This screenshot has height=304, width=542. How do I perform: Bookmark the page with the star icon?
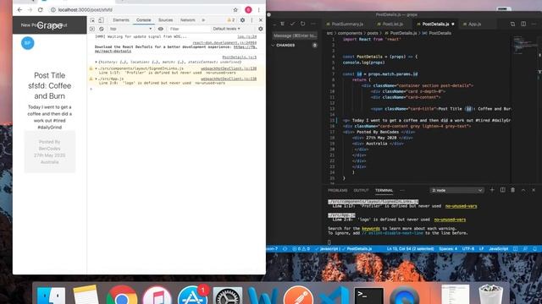coord(235,10)
